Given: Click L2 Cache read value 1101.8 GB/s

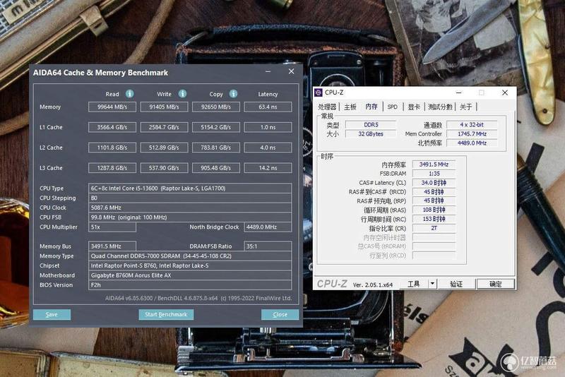Looking at the screenshot, I should (x=112, y=148).
